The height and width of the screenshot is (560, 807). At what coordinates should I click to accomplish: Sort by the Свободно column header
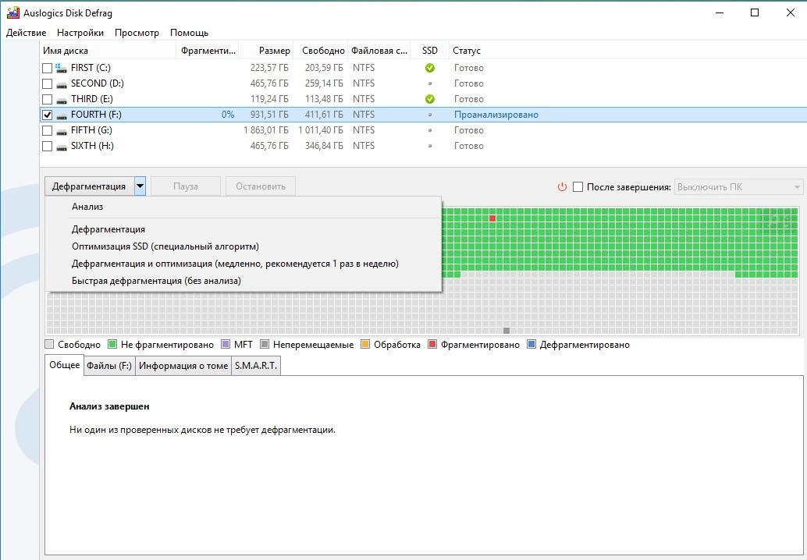(320, 51)
